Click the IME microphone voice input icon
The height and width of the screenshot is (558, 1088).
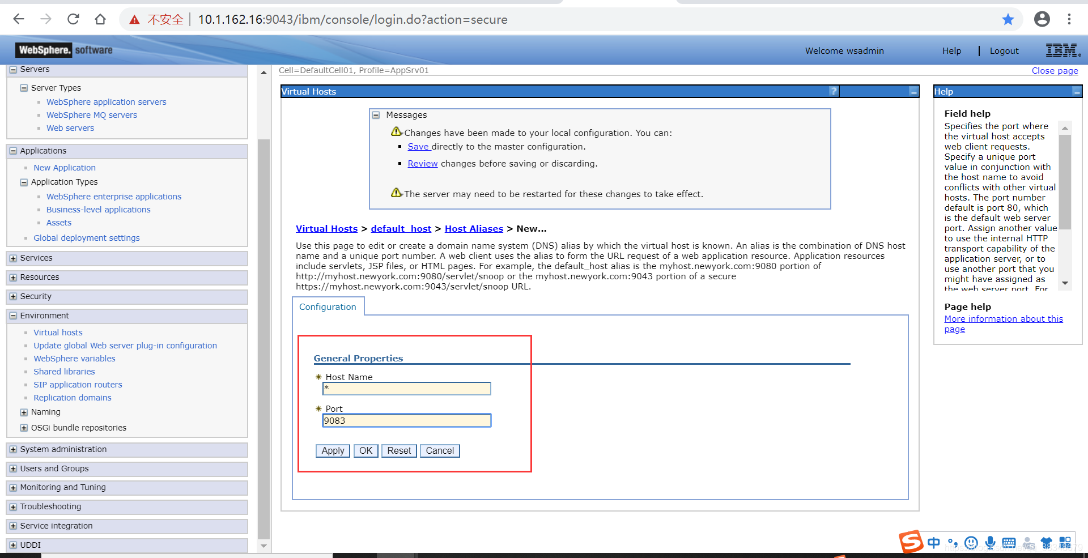click(x=990, y=543)
